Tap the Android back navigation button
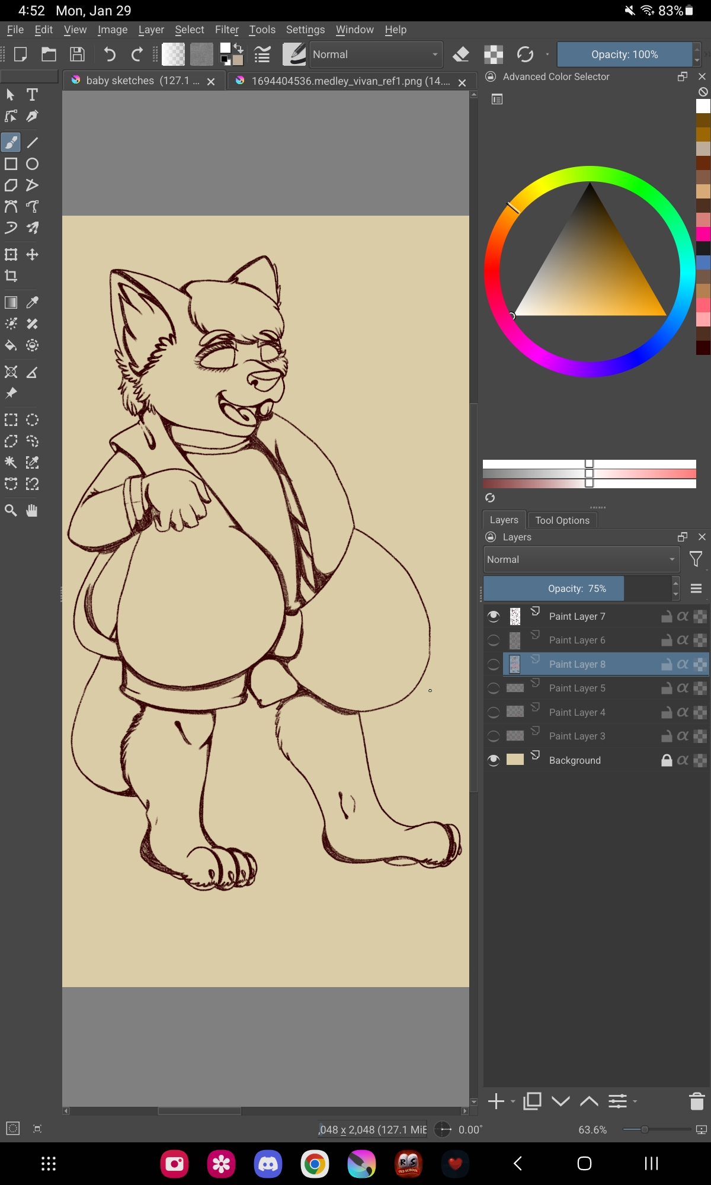711x1185 pixels. pyautogui.click(x=518, y=1164)
